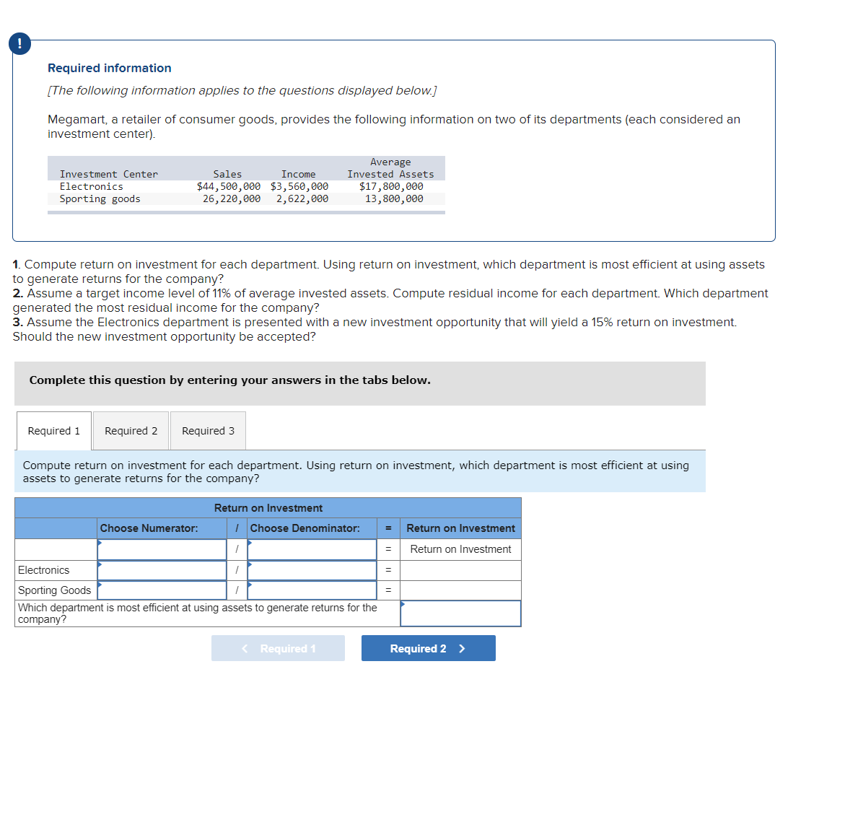Click the blue exclamation alert icon
This screenshot has width=845, height=817.
pos(20,43)
